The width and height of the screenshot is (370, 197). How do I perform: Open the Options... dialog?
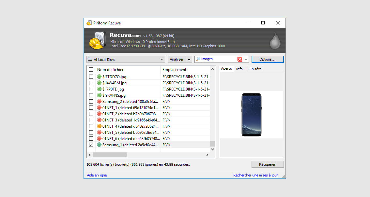[x=267, y=59]
